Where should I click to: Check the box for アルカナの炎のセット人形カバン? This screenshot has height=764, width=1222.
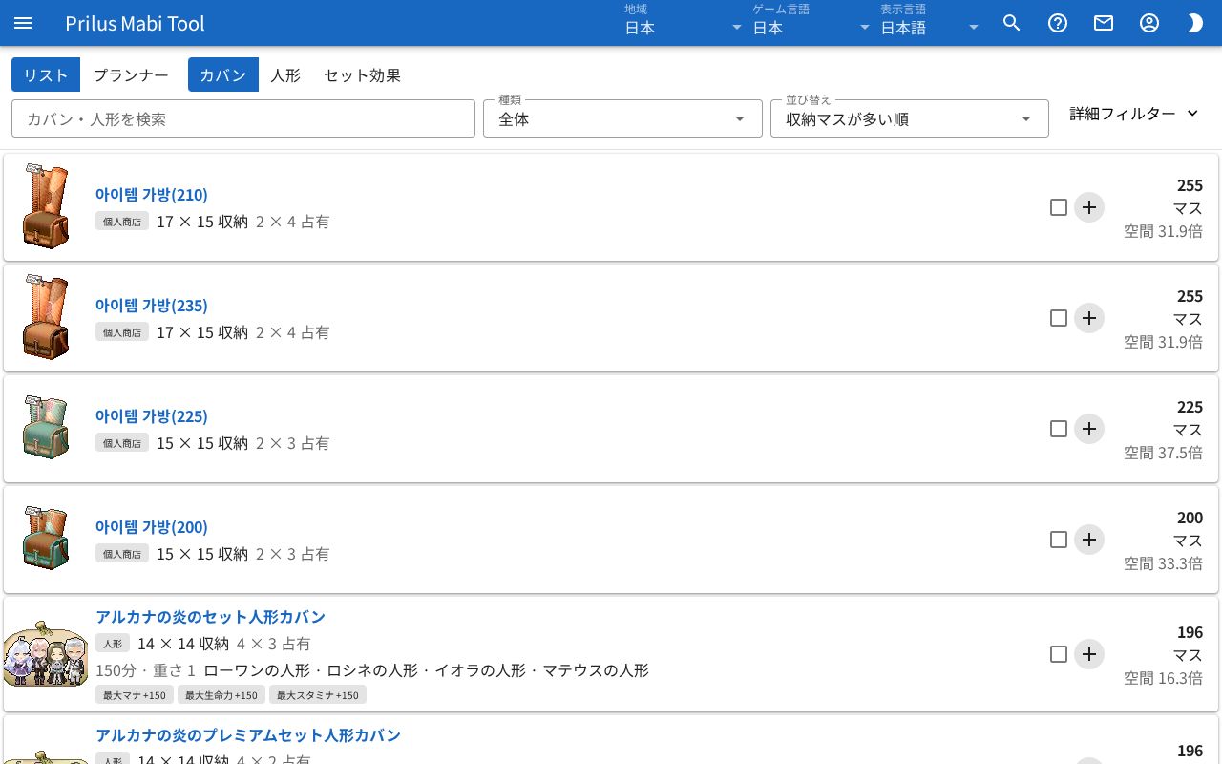[1058, 654]
